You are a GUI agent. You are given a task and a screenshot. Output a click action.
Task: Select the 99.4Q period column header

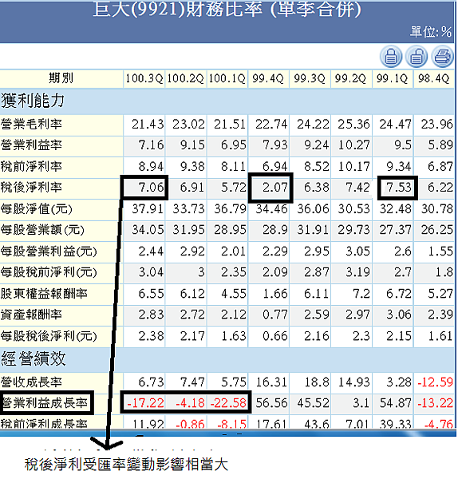[268, 78]
